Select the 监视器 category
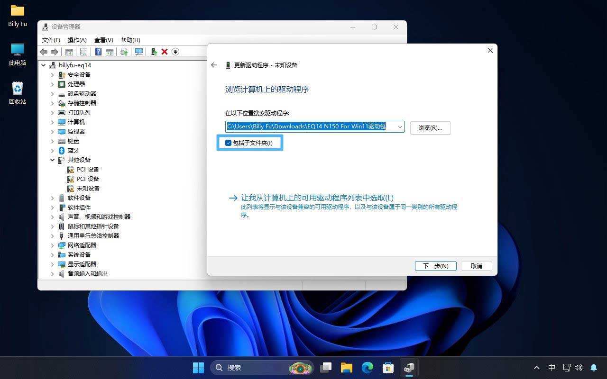The image size is (607, 379). pos(76,132)
